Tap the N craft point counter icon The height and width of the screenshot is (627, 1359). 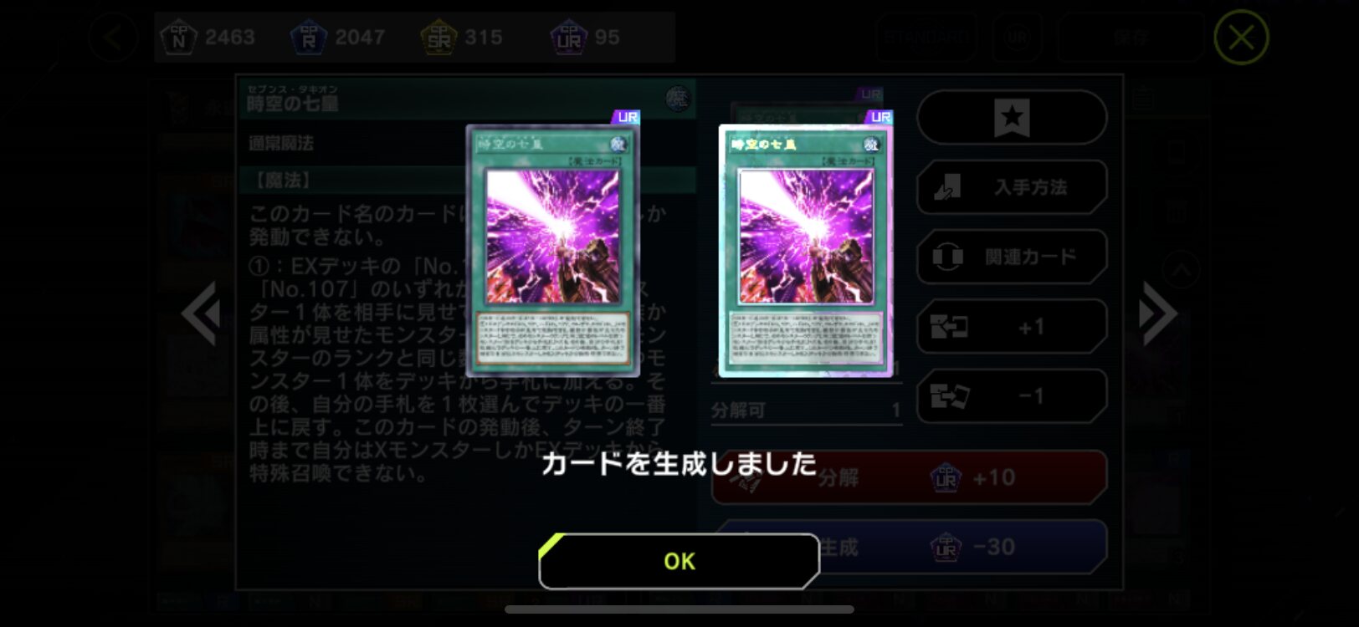tap(178, 37)
